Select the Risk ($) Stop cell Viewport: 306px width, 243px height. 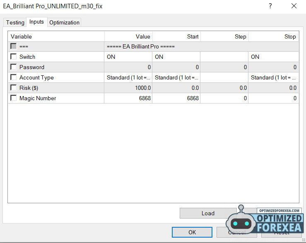[274, 88]
